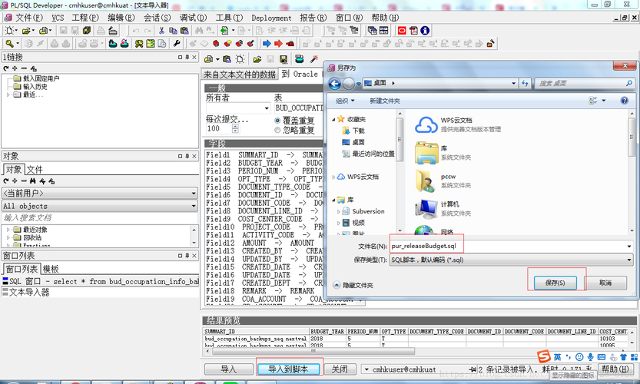This screenshot has height=384, width=640.
Task: Click the New document toolbar icon
Action: click(9, 31)
